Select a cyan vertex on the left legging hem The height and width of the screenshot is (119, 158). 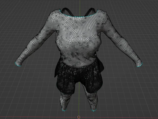click(x=64, y=110)
